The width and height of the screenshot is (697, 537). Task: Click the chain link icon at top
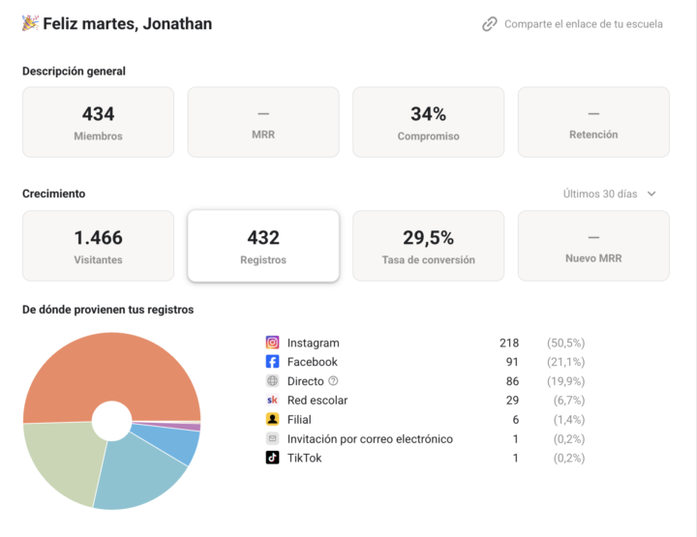point(490,24)
